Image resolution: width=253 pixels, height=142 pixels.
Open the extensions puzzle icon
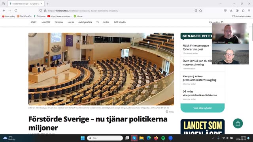coord(243,11)
